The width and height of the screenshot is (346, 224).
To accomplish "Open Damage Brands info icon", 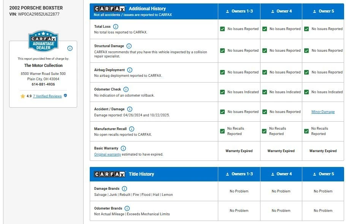I will point(124,189).
